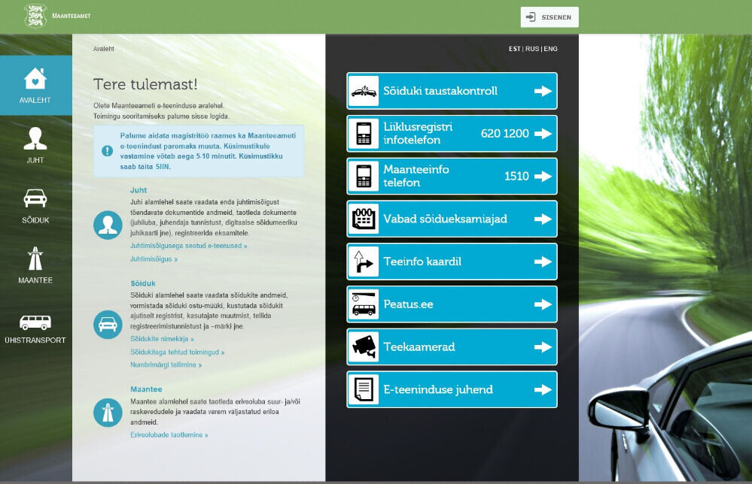Click the bus stop icon for Peatus.ee

tap(364, 304)
